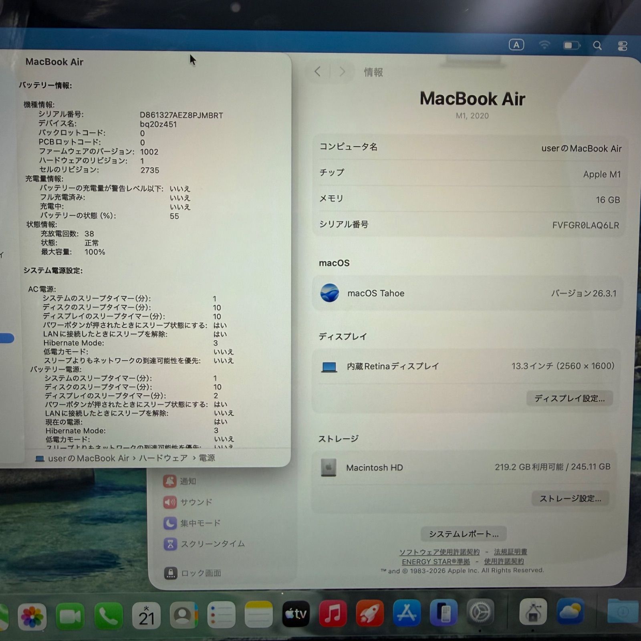Open ロック画面 settings in the sidebar

[x=193, y=573]
